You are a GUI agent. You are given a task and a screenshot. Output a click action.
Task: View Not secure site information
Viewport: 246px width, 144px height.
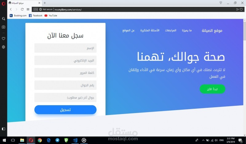[46, 9]
